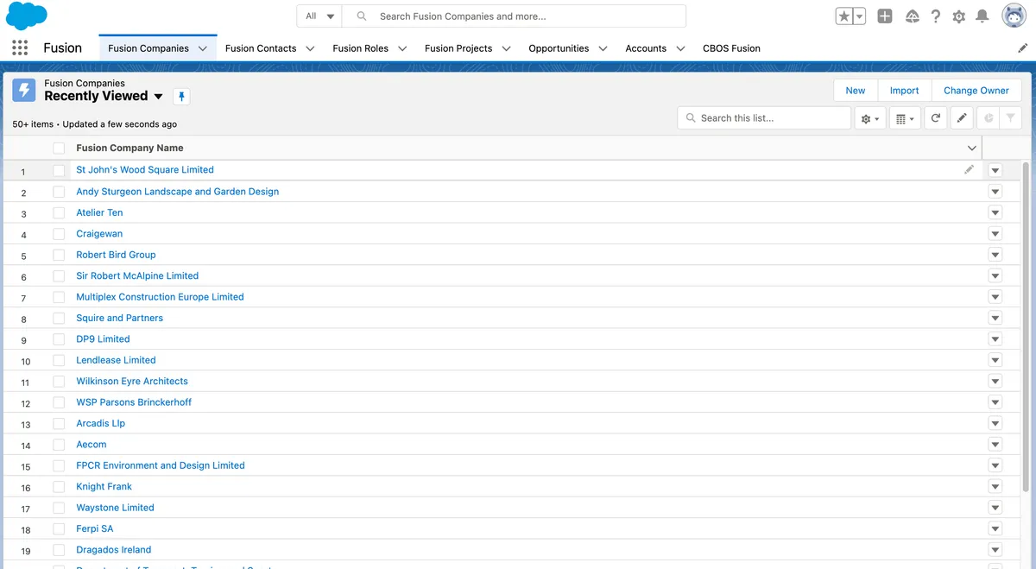Open Setup gear icon in header
Screen dimensions: 1036x569
tap(959, 16)
